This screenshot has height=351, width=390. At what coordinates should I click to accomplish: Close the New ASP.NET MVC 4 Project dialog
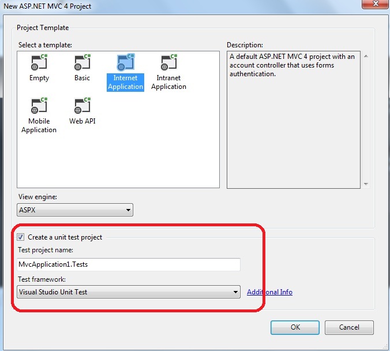coord(376,4)
